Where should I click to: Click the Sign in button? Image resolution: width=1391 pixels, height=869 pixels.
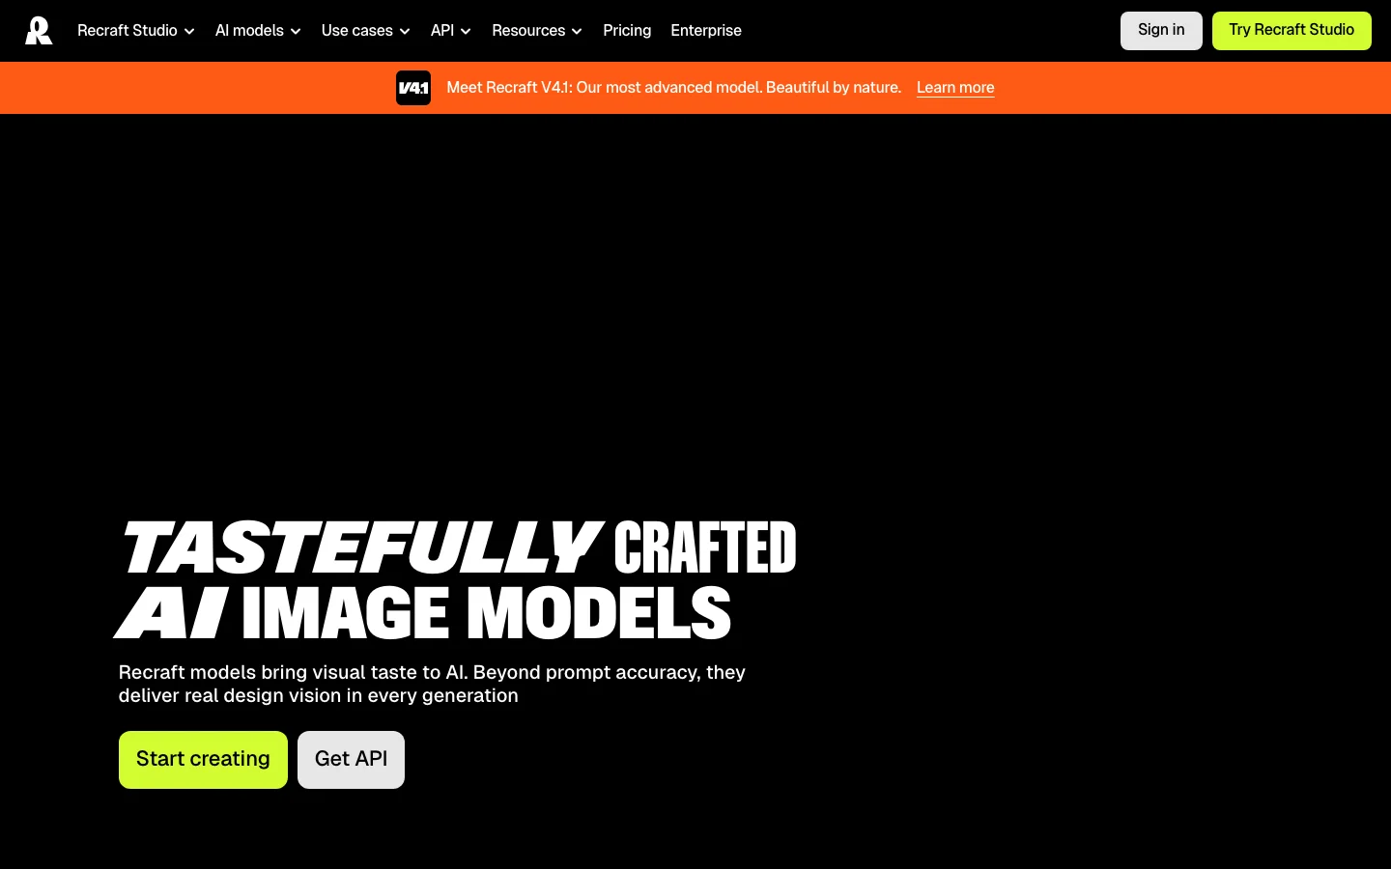coord(1161,31)
